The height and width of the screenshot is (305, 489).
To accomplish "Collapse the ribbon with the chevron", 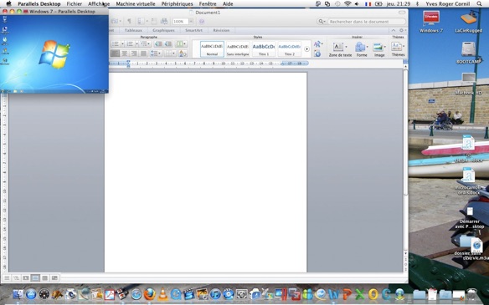I will point(394,30).
